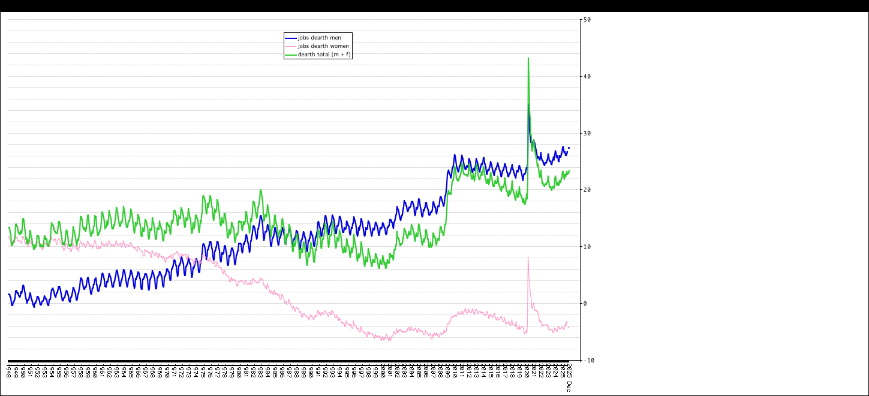Select the pink line swatch in the legend
This screenshot has height=396, width=869.
[x=291, y=46]
